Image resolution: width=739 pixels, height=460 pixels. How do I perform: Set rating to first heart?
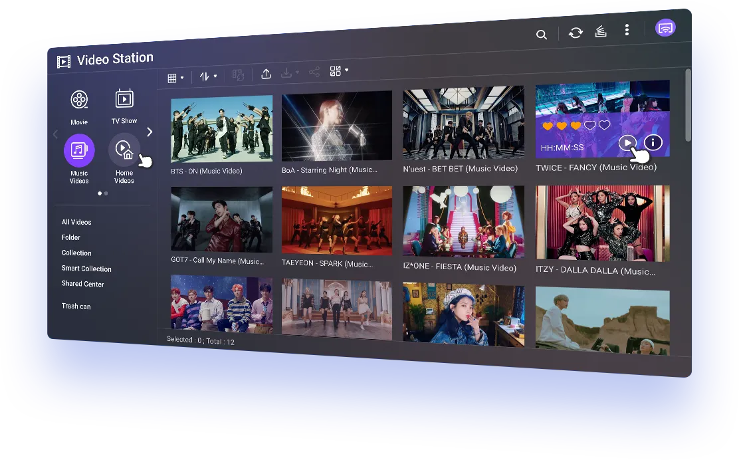coord(547,126)
